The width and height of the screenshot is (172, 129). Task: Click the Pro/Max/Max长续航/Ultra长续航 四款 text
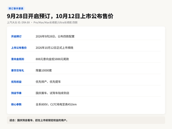pyautogui.click(x=56, y=23)
